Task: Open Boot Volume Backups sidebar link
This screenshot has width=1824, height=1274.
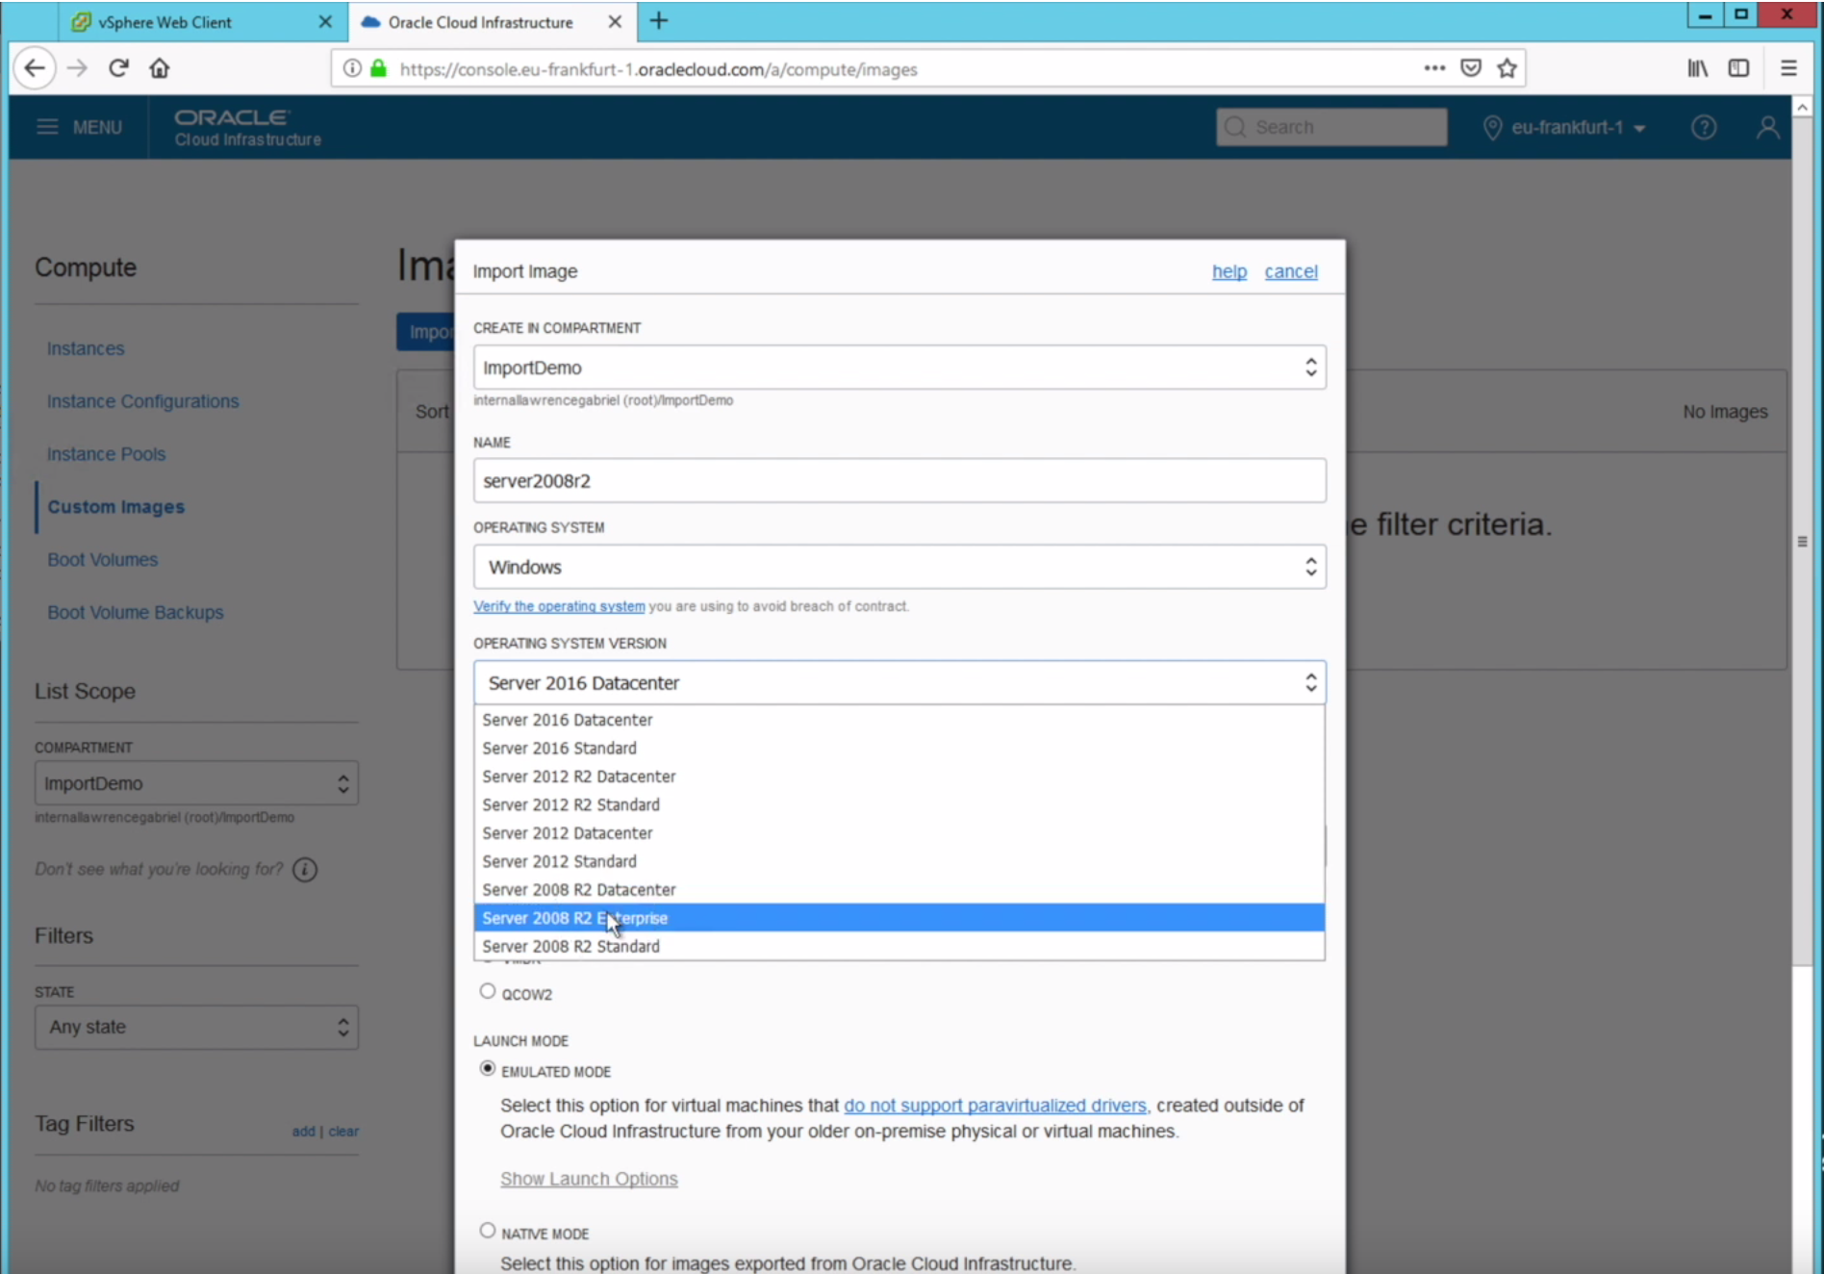Action: 136,613
